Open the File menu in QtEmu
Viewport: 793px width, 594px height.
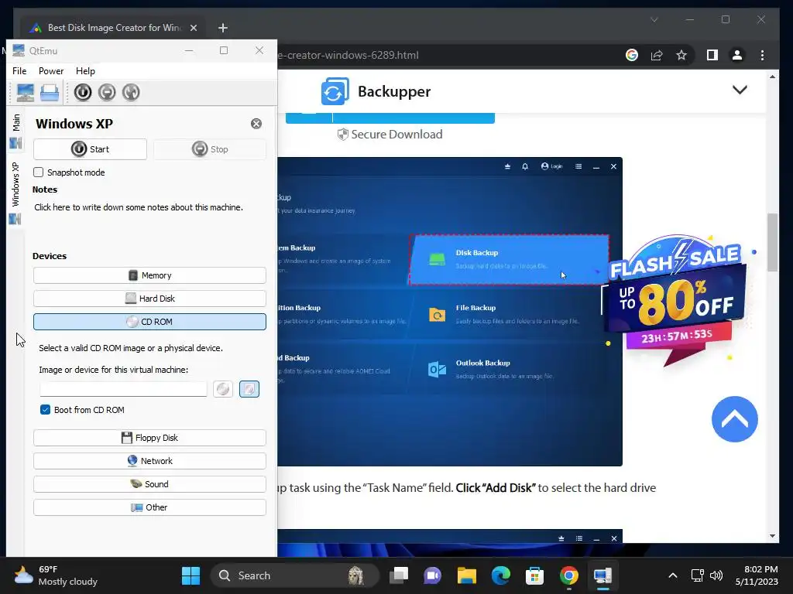click(19, 71)
